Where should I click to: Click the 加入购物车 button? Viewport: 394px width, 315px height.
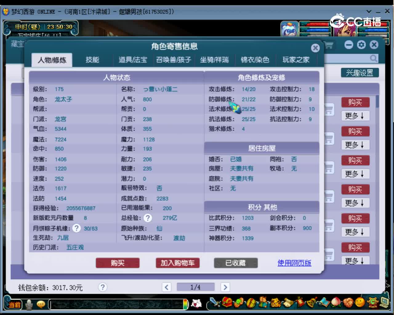pyautogui.click(x=178, y=263)
